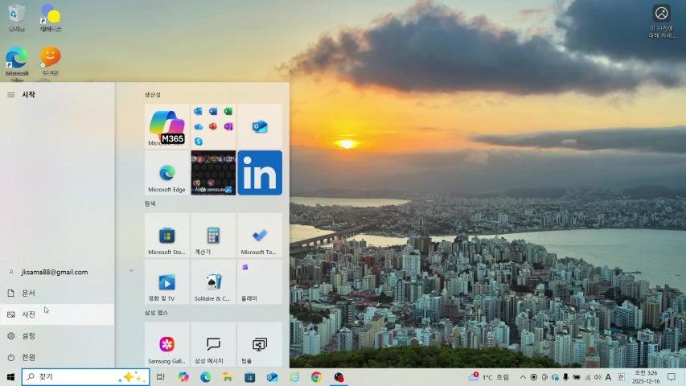The image size is (686, 386).
Task: Open the Office apps folder tile
Action: [x=213, y=125]
